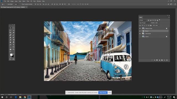Switch to the Layers panel tab
Screen dimensions: 177x99
click(141, 17)
